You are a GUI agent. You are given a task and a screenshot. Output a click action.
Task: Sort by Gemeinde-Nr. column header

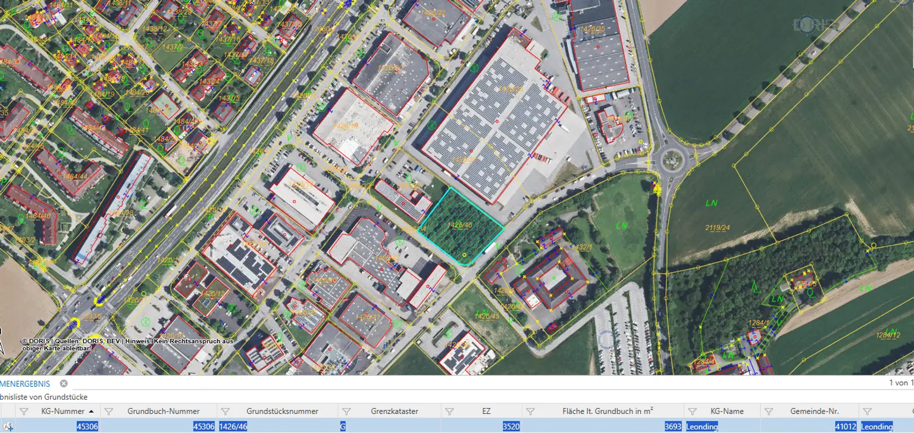coord(814,411)
